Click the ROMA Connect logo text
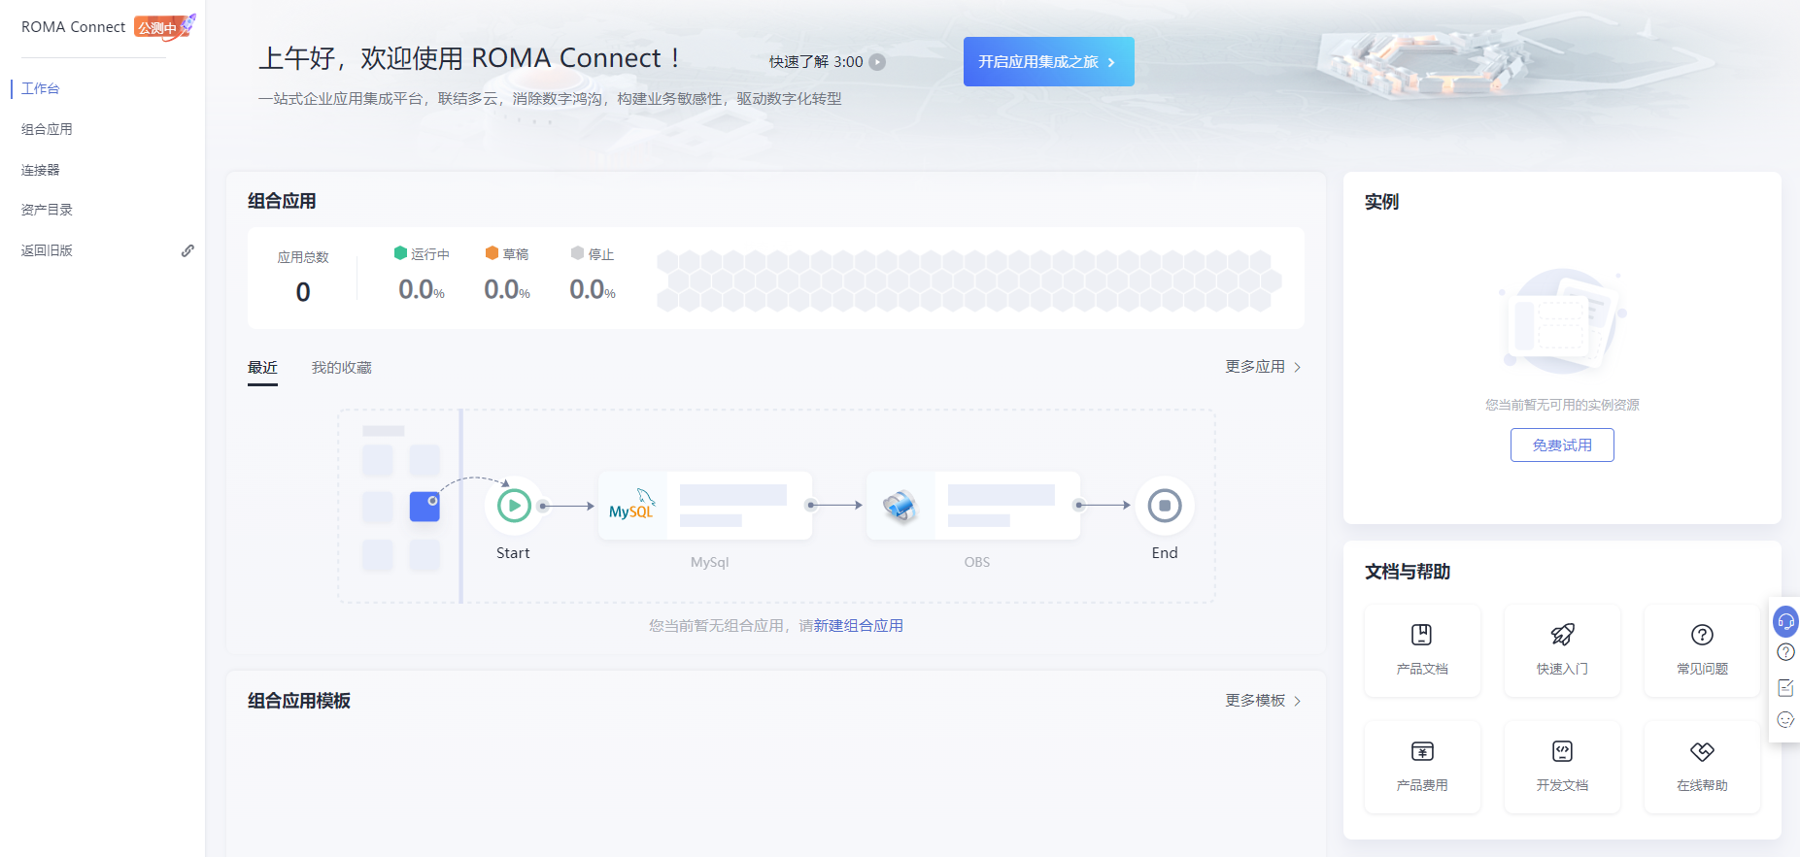Viewport: 1800px width, 857px height. [74, 27]
